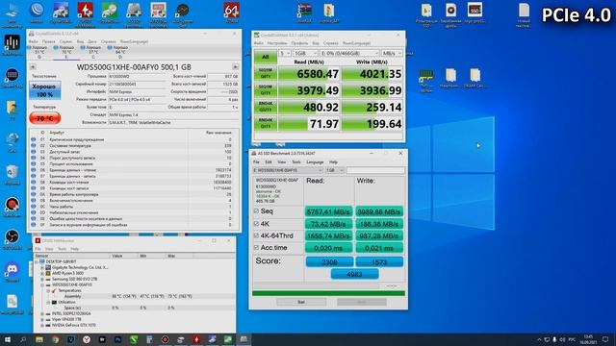Click the AIDA64 desktop icon
Viewport: 616px width, 346px height.
[x=231, y=12]
